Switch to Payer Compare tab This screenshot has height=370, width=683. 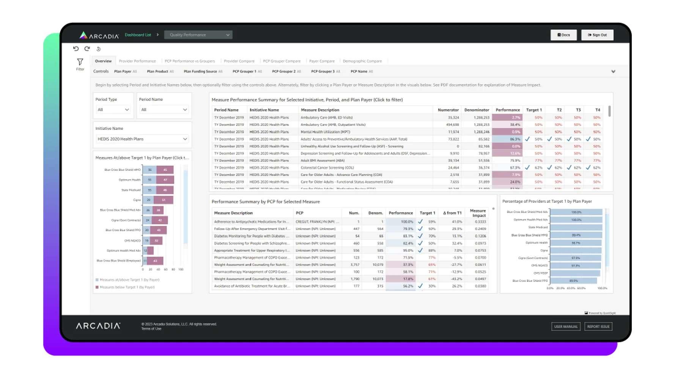click(322, 61)
